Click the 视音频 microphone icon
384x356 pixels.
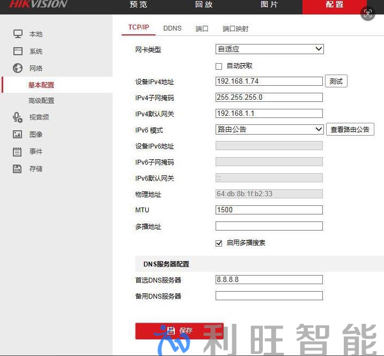click(x=18, y=117)
